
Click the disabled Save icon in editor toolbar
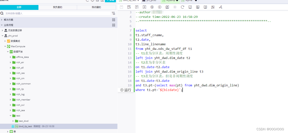(x=121, y=7)
